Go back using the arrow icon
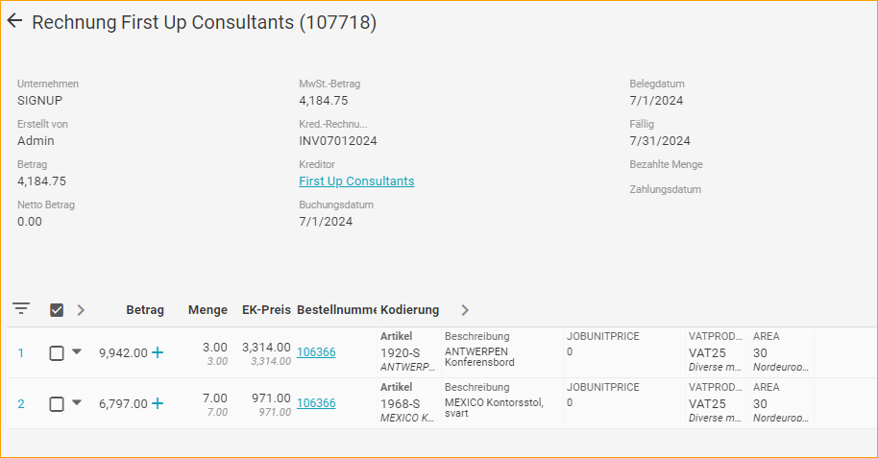This screenshot has height=458, width=878. tap(14, 21)
